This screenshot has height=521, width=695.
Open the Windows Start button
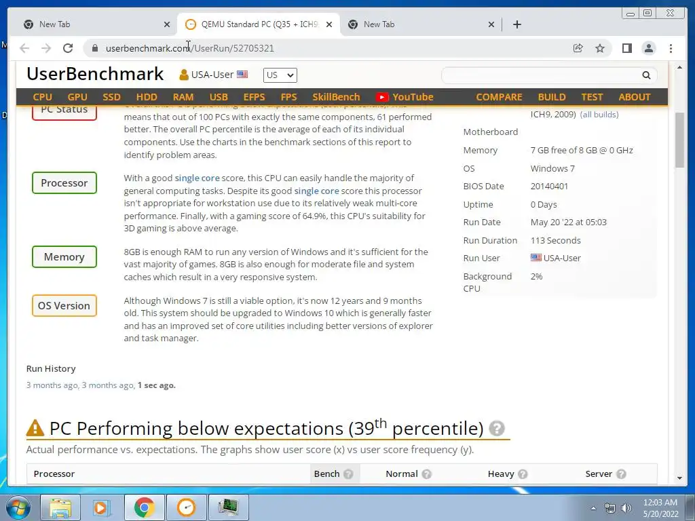pyautogui.click(x=18, y=507)
